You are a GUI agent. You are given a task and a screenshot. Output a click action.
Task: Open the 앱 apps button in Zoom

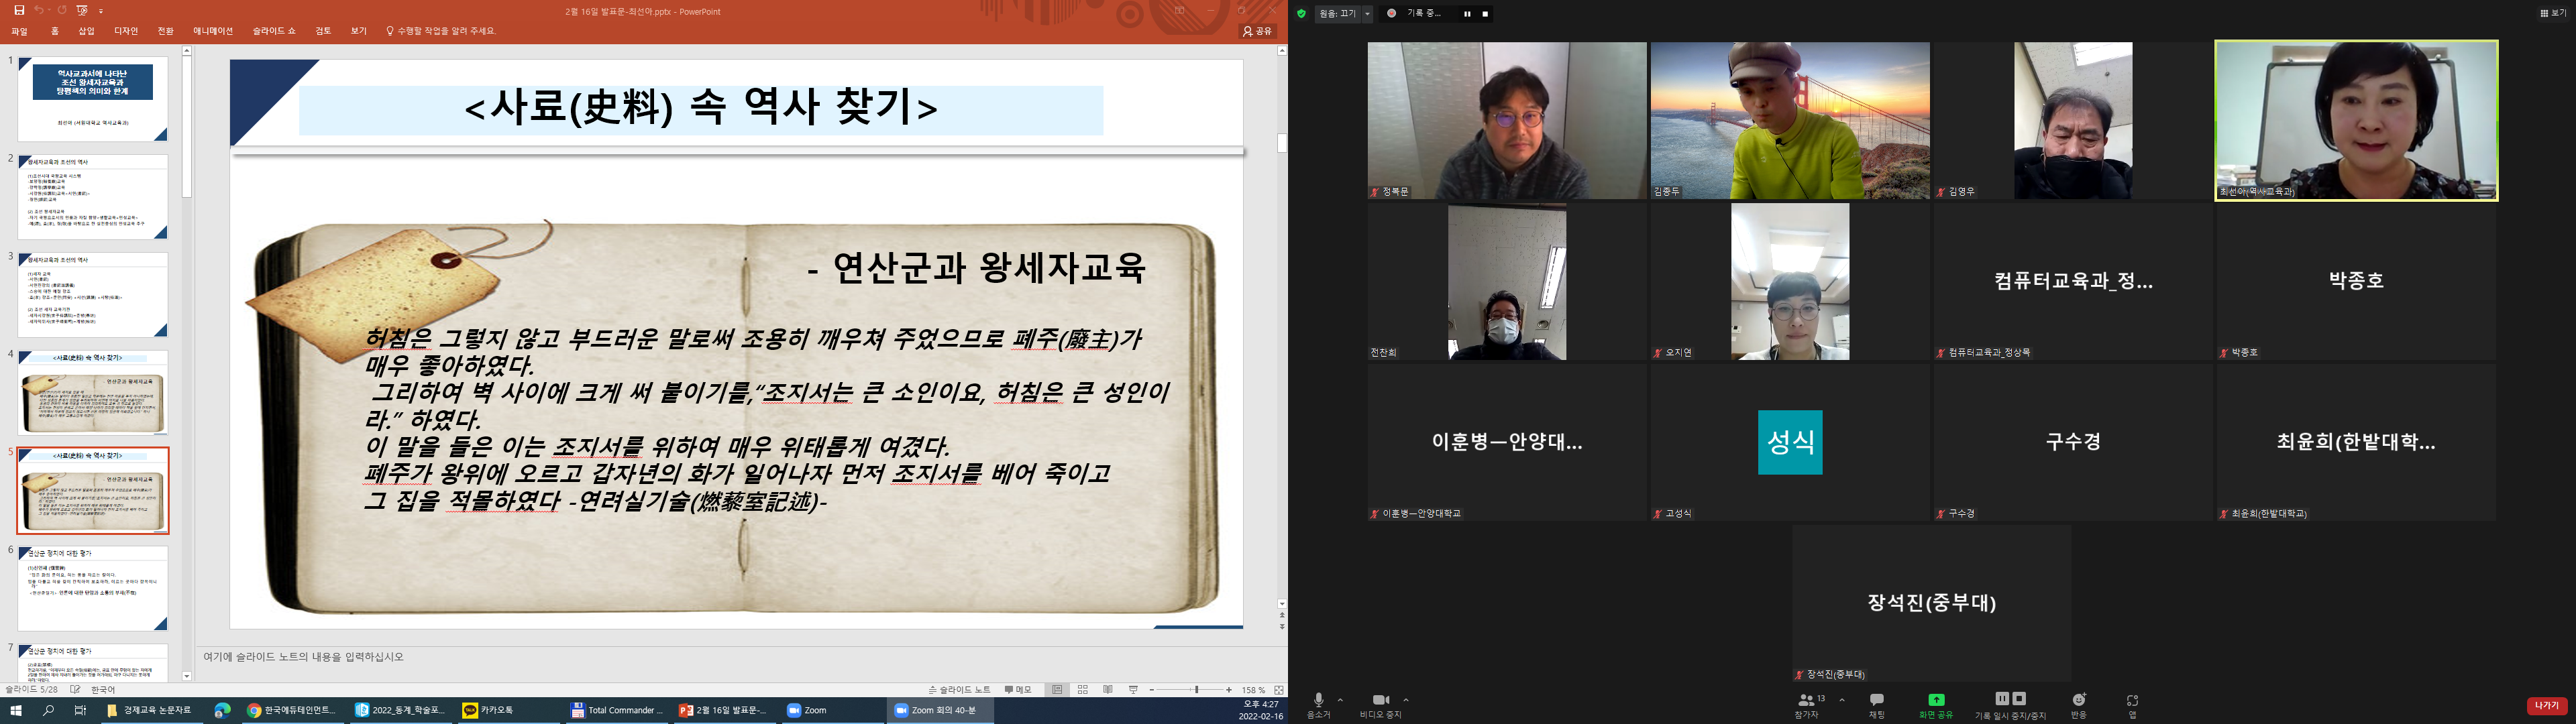click(x=2133, y=706)
